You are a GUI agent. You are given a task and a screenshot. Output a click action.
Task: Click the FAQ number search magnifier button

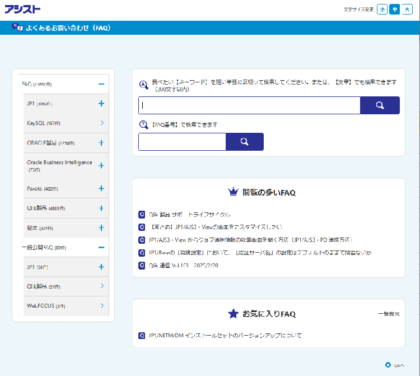(x=244, y=142)
